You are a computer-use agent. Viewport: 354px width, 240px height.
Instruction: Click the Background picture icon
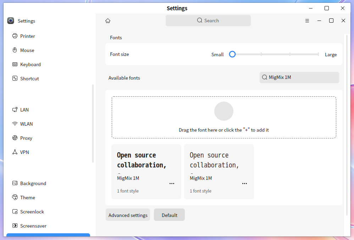pos(15,183)
